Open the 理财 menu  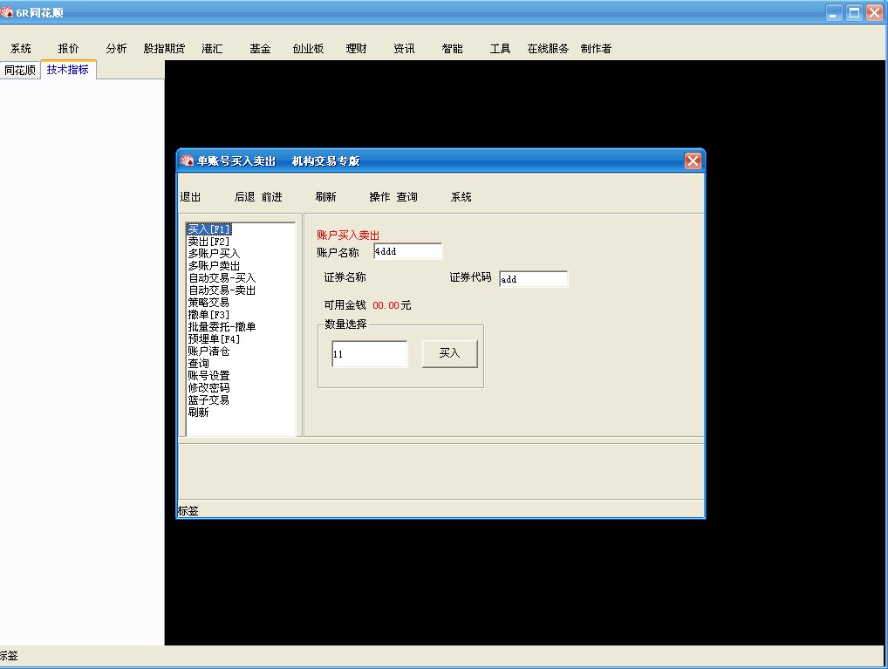[x=356, y=49]
